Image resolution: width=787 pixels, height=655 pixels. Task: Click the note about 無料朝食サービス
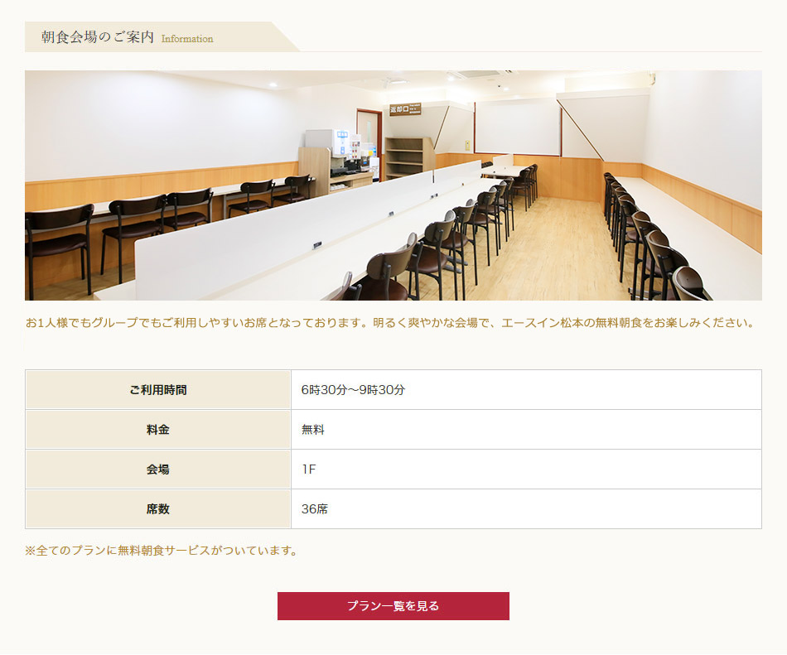coord(162,550)
